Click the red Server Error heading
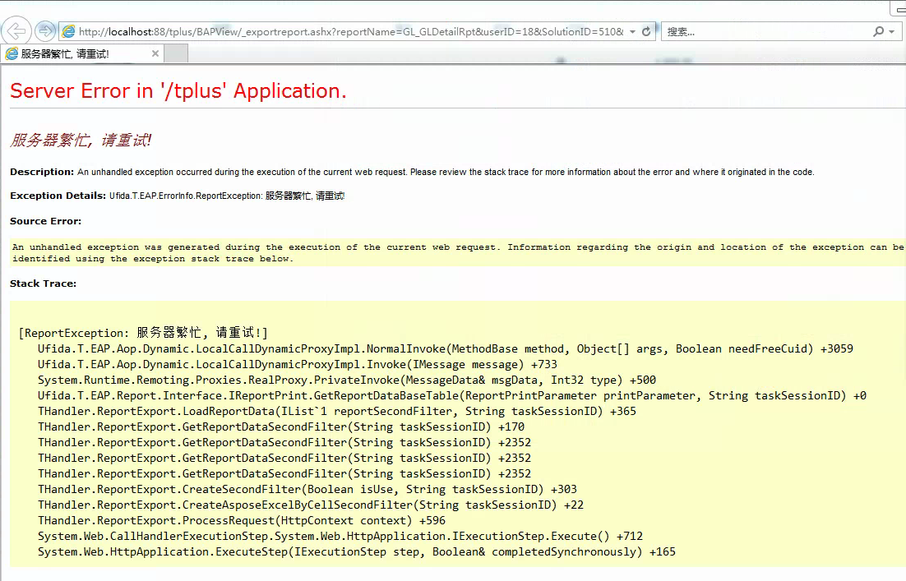This screenshot has height=581, width=906. point(178,90)
